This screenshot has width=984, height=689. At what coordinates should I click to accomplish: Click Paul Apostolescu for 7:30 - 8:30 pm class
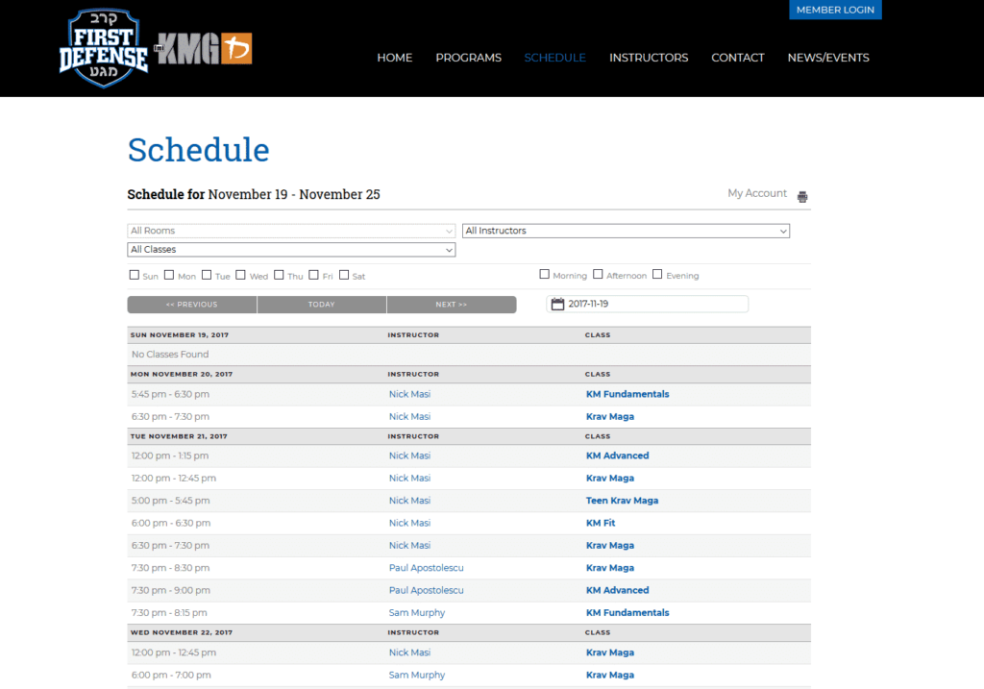[x=426, y=568]
